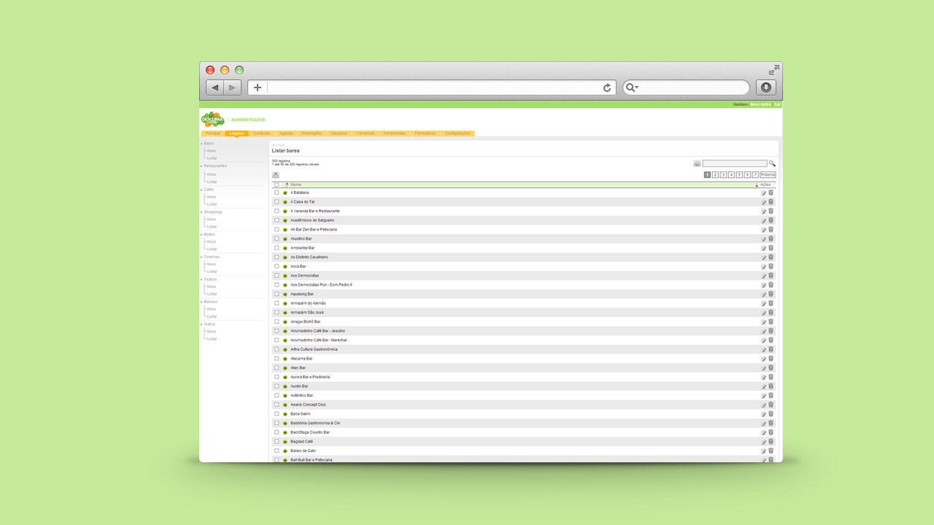Click the green status icon for Atary Bar
Viewport: 934px width, 525px height.
click(285, 368)
